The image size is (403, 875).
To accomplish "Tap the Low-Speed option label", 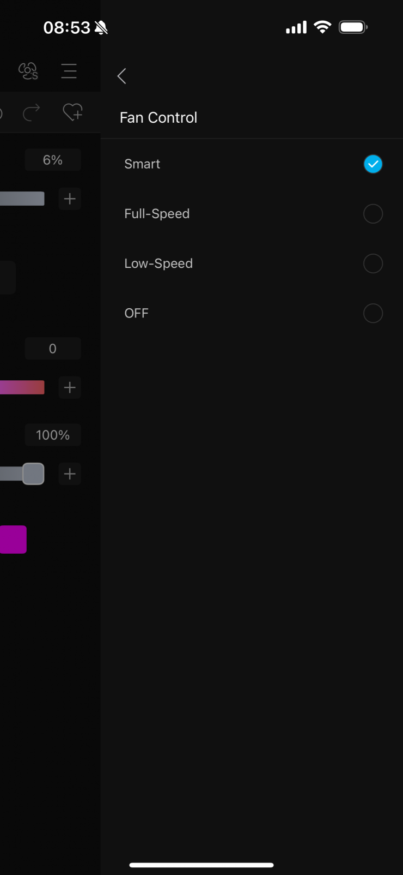I will point(158,263).
